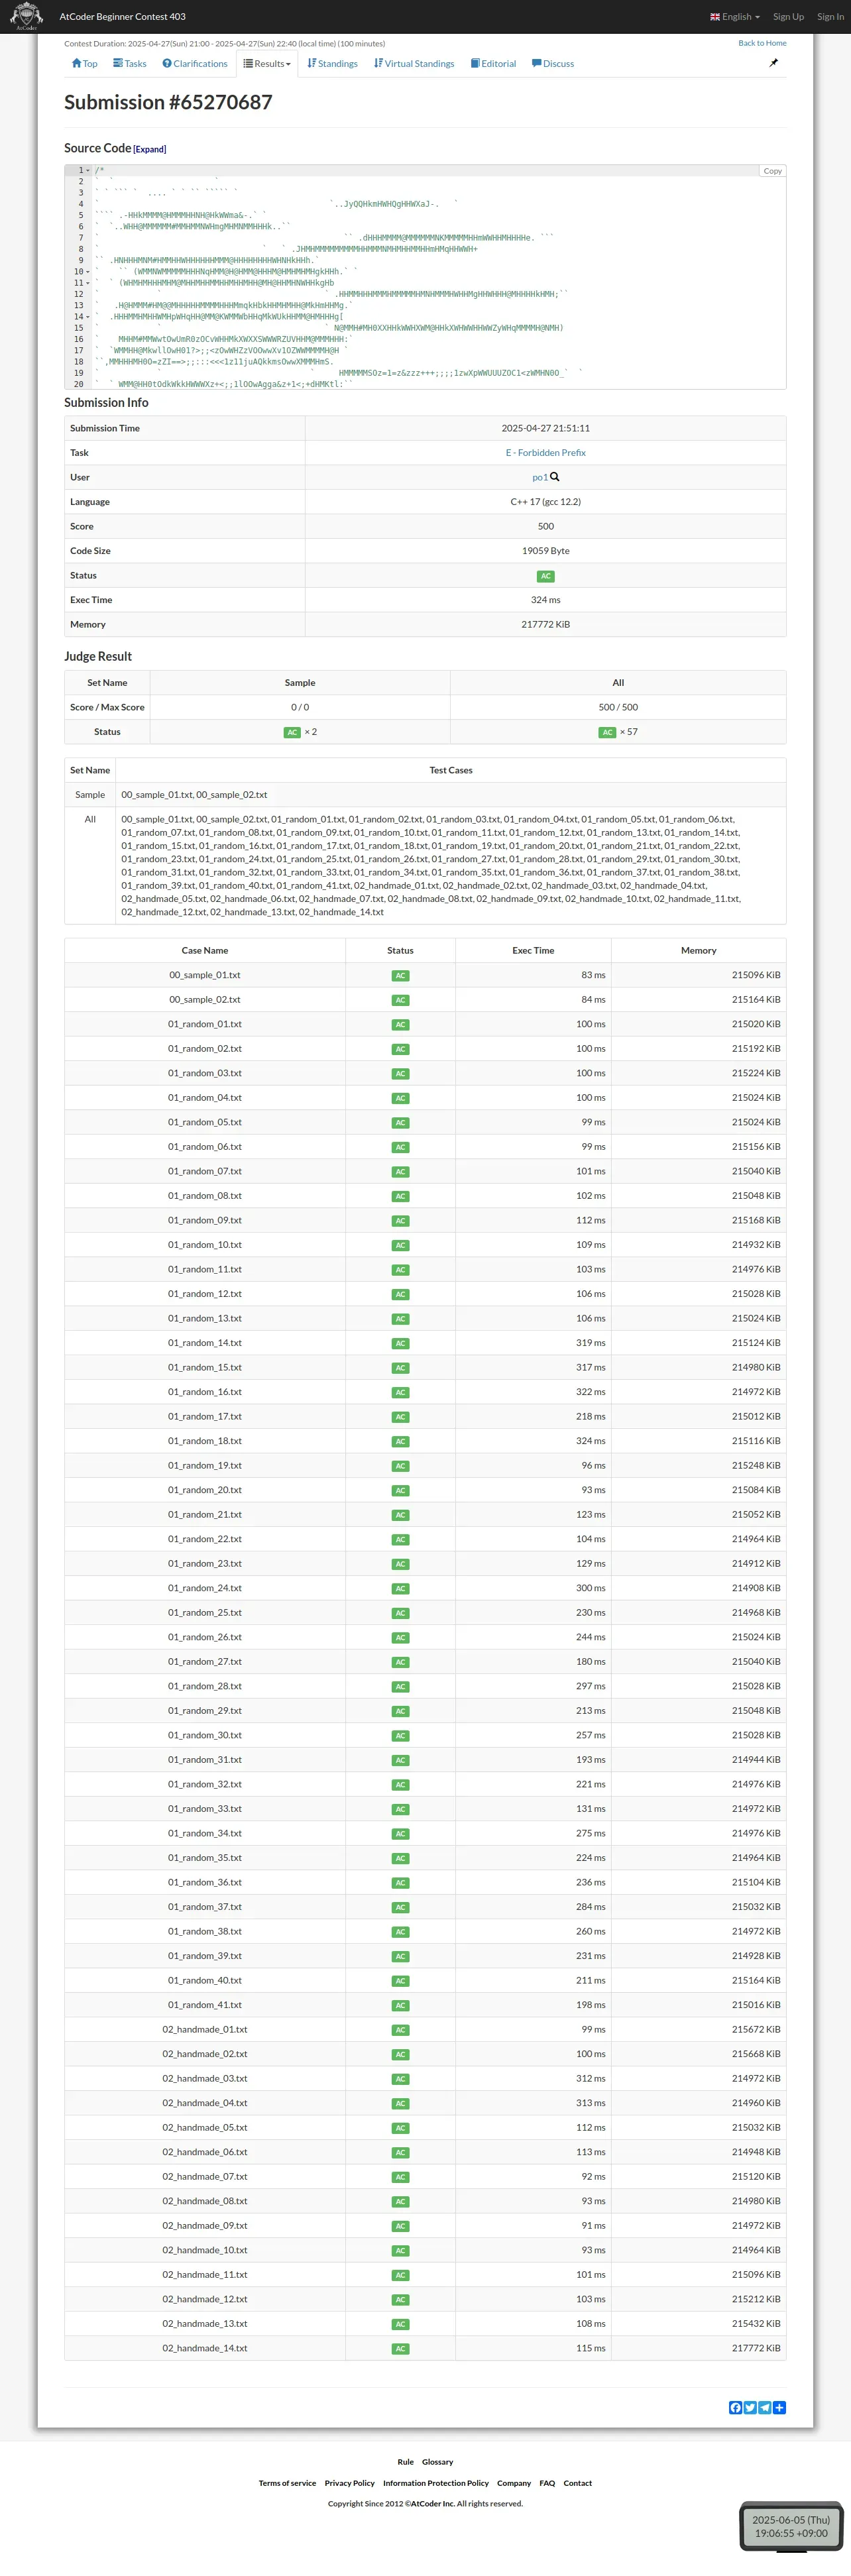This screenshot has height=2576, width=851.
Task: Click the pin icon beside contest tabs
Action: 773,63
